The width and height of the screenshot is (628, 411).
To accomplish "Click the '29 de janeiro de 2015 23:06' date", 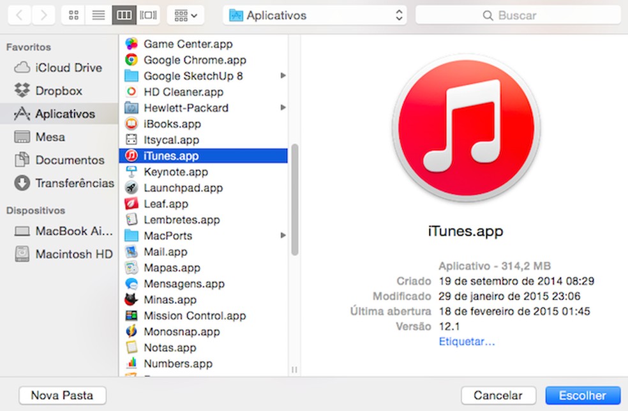I will pos(509,296).
